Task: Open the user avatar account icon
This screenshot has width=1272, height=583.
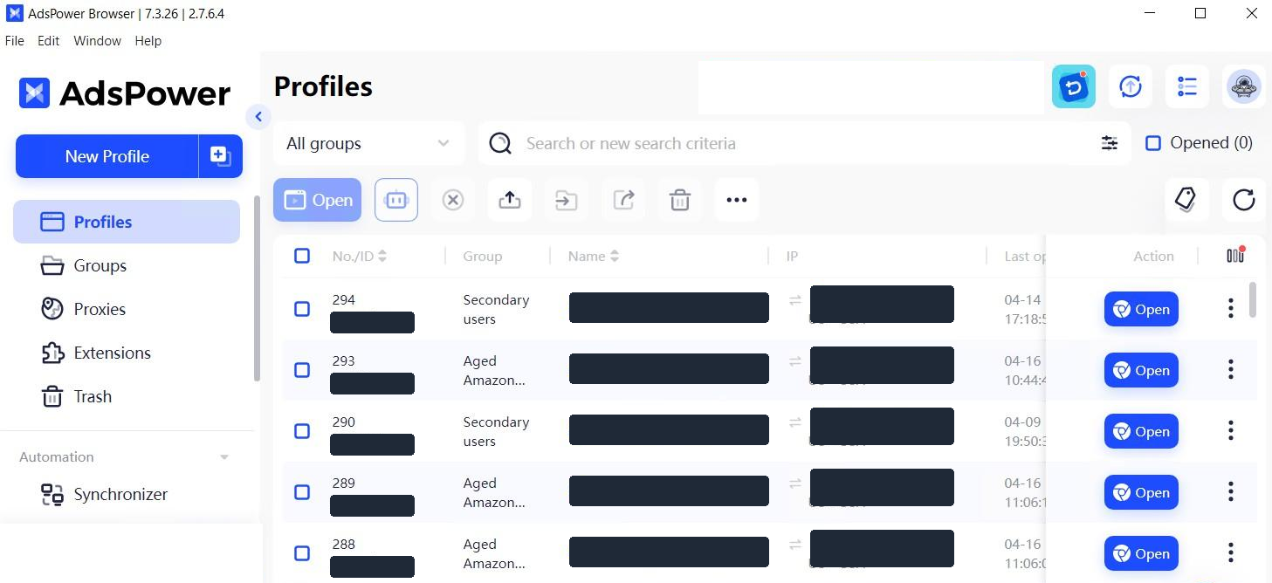Action: pos(1244,86)
